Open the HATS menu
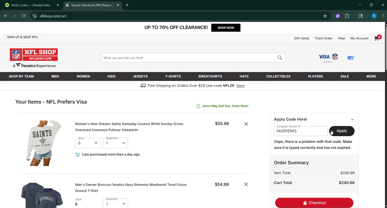The height and width of the screenshot is (208, 387). click(x=244, y=76)
